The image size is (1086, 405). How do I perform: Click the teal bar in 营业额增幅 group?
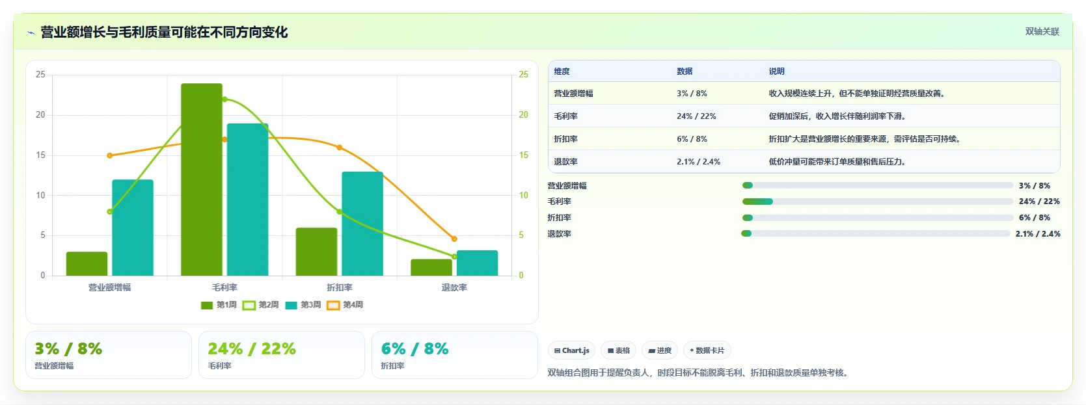coord(133,228)
